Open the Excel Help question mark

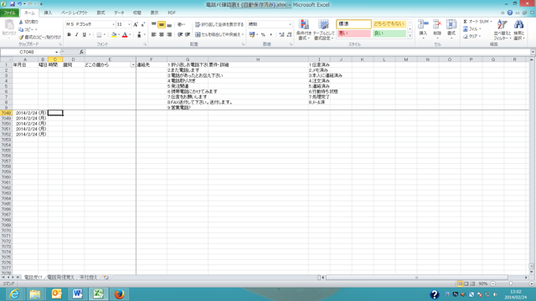click(x=510, y=13)
